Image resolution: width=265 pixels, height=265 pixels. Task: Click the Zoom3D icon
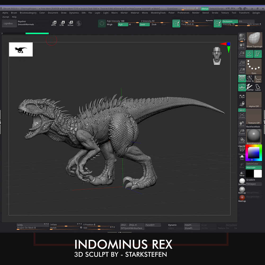pyautogui.click(x=242, y=132)
